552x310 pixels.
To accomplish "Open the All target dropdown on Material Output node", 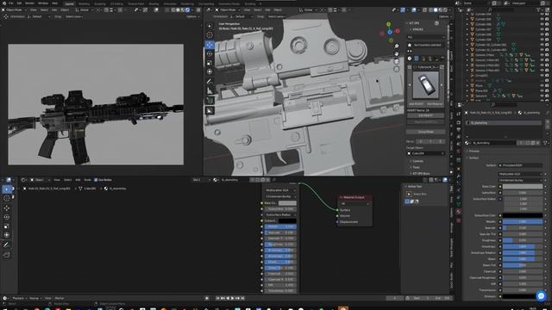I will [354, 203].
